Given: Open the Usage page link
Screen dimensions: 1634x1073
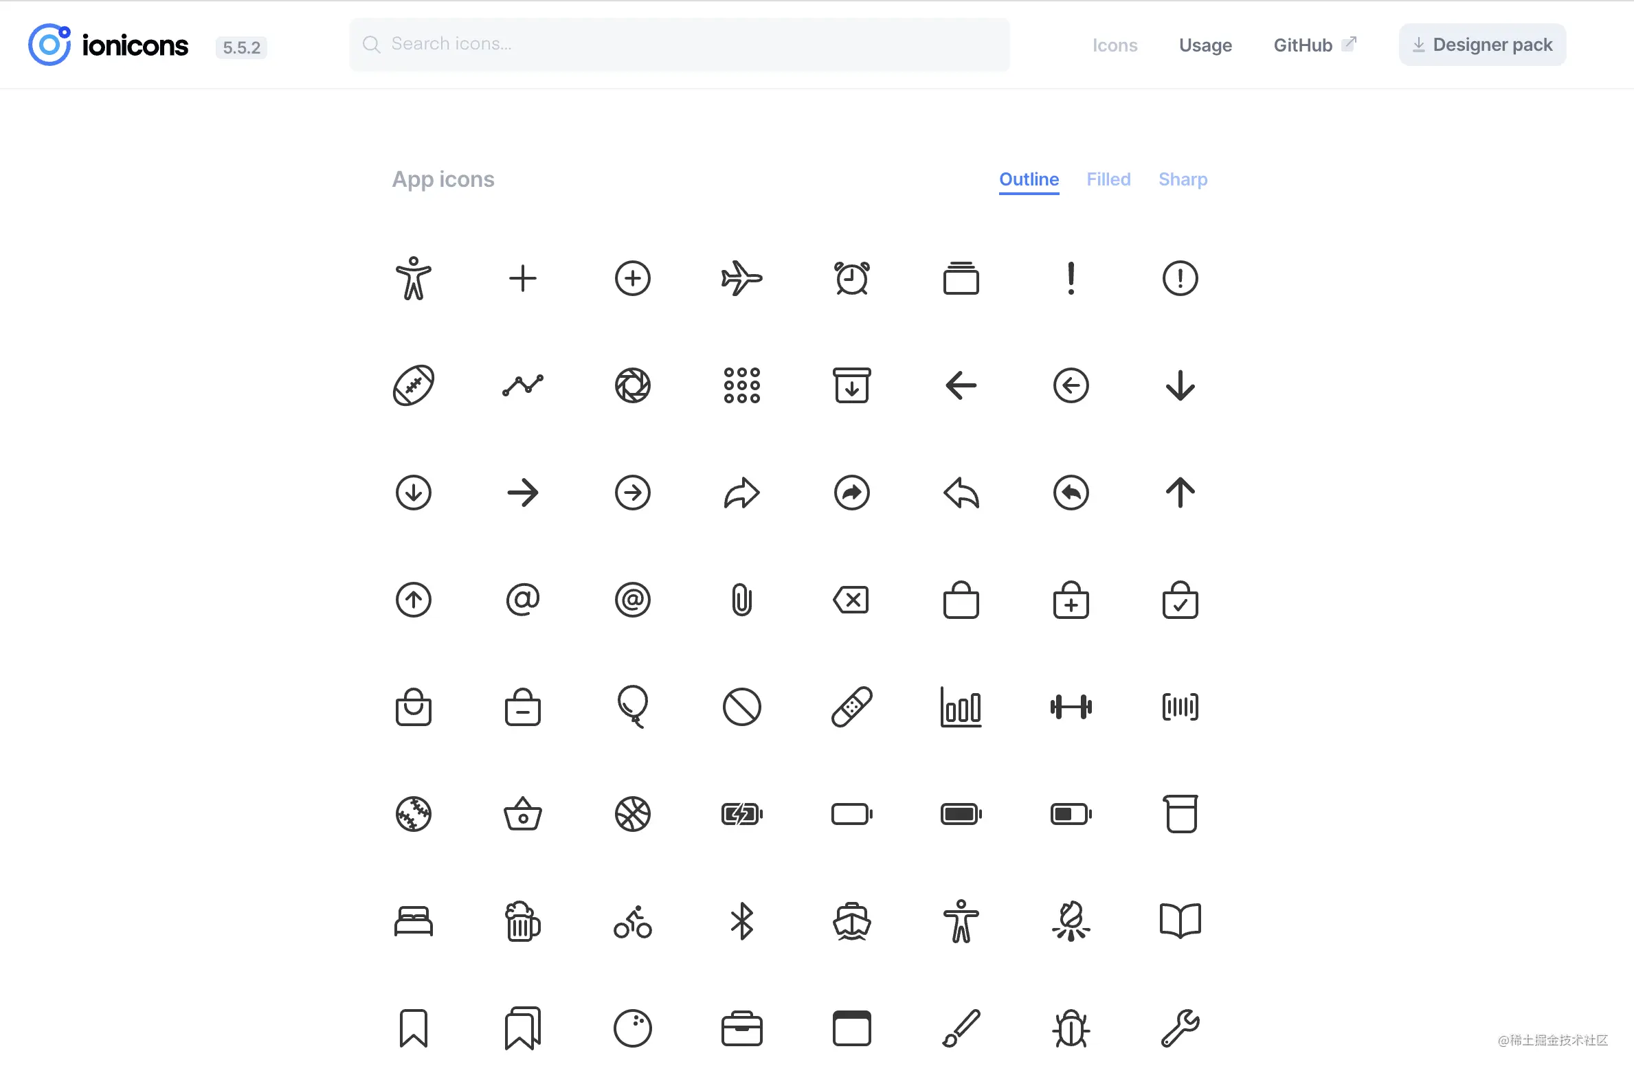Looking at the screenshot, I should pyautogui.click(x=1205, y=45).
